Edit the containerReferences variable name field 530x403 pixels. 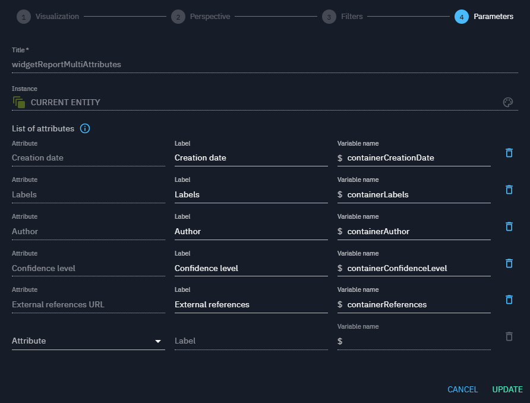(x=418, y=304)
